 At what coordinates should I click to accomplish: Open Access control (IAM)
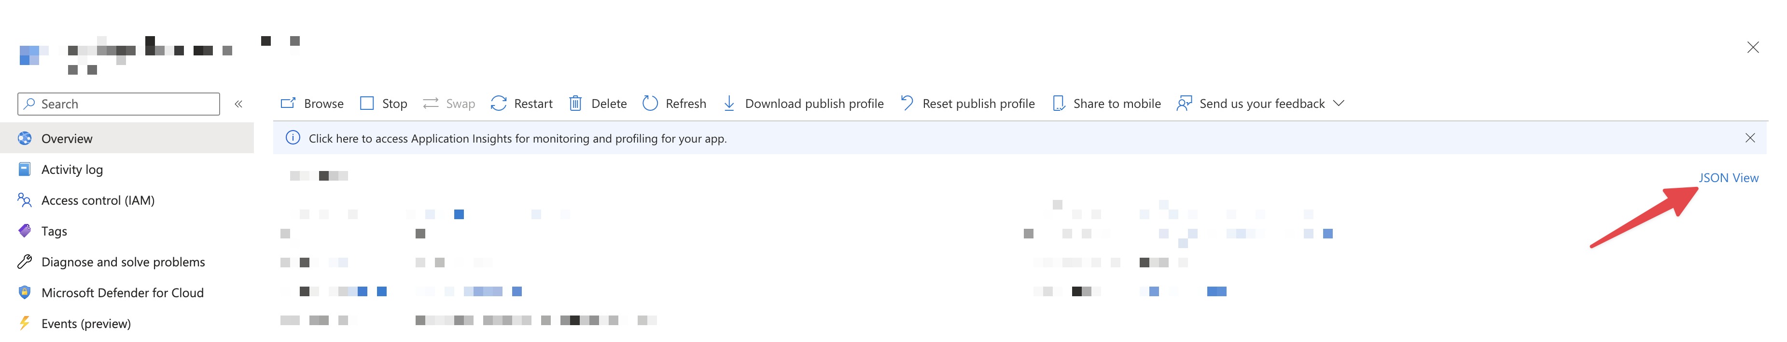pyautogui.click(x=97, y=200)
